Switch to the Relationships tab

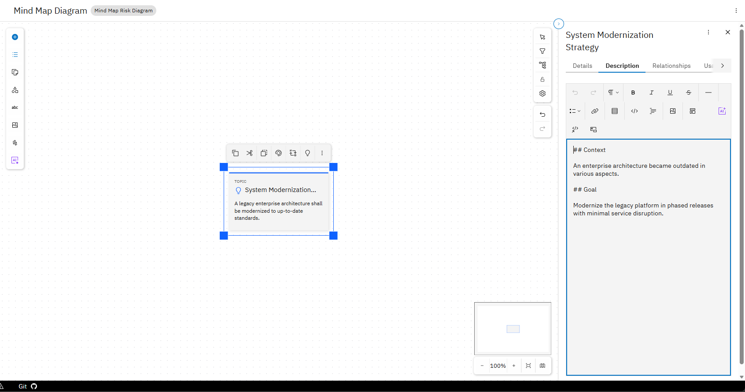tap(671, 66)
